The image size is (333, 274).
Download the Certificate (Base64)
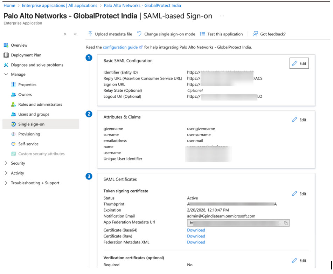coord(196,230)
